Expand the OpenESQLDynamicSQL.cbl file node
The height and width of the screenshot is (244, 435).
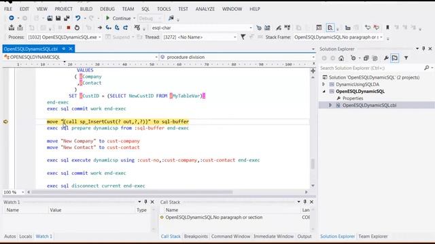[330, 105]
